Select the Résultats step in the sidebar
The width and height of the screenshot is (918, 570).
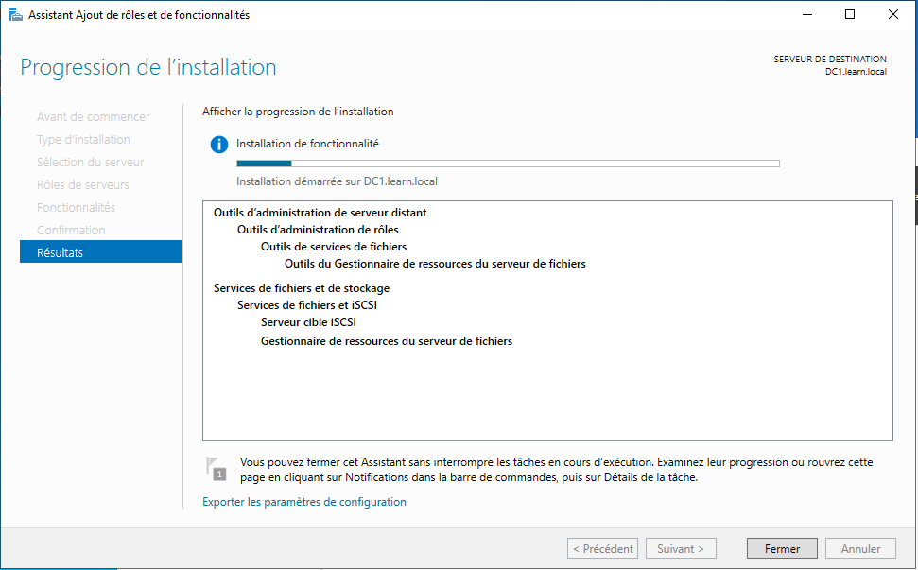(x=100, y=252)
